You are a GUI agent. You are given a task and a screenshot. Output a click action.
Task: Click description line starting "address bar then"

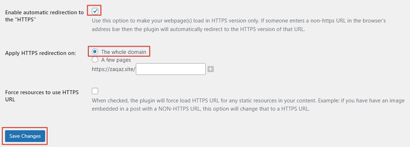pos(199,29)
